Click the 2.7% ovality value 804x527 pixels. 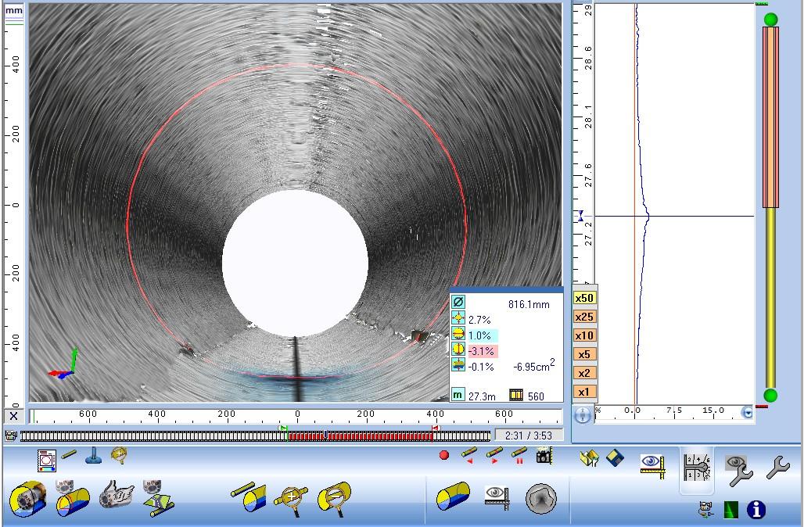479,320
